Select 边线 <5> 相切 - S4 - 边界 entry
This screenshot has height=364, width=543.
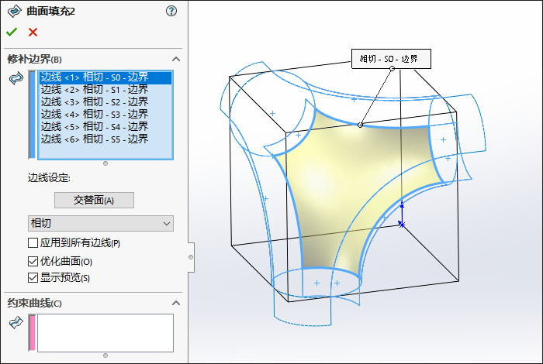[105, 126]
